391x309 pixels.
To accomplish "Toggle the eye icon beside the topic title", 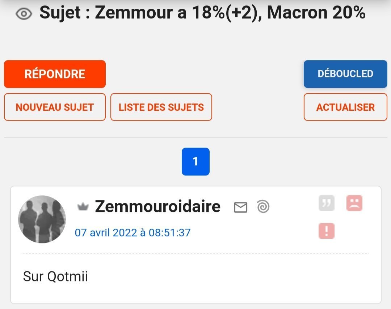I will 24,14.
